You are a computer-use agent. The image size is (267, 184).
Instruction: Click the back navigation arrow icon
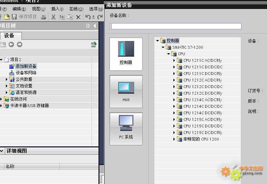point(11,45)
